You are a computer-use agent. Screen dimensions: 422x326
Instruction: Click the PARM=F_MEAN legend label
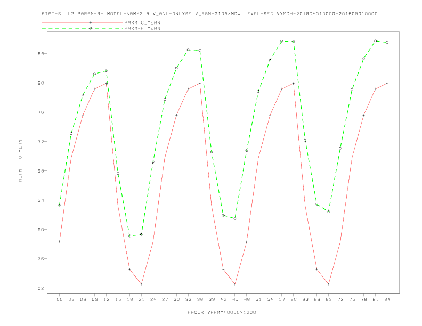pos(142,28)
